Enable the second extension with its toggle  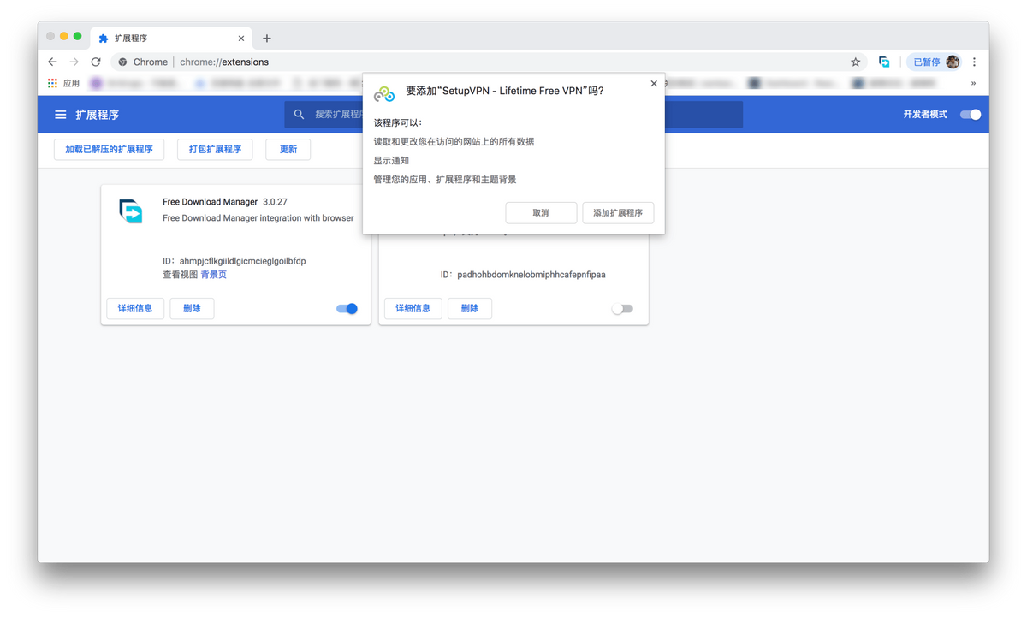(x=622, y=308)
